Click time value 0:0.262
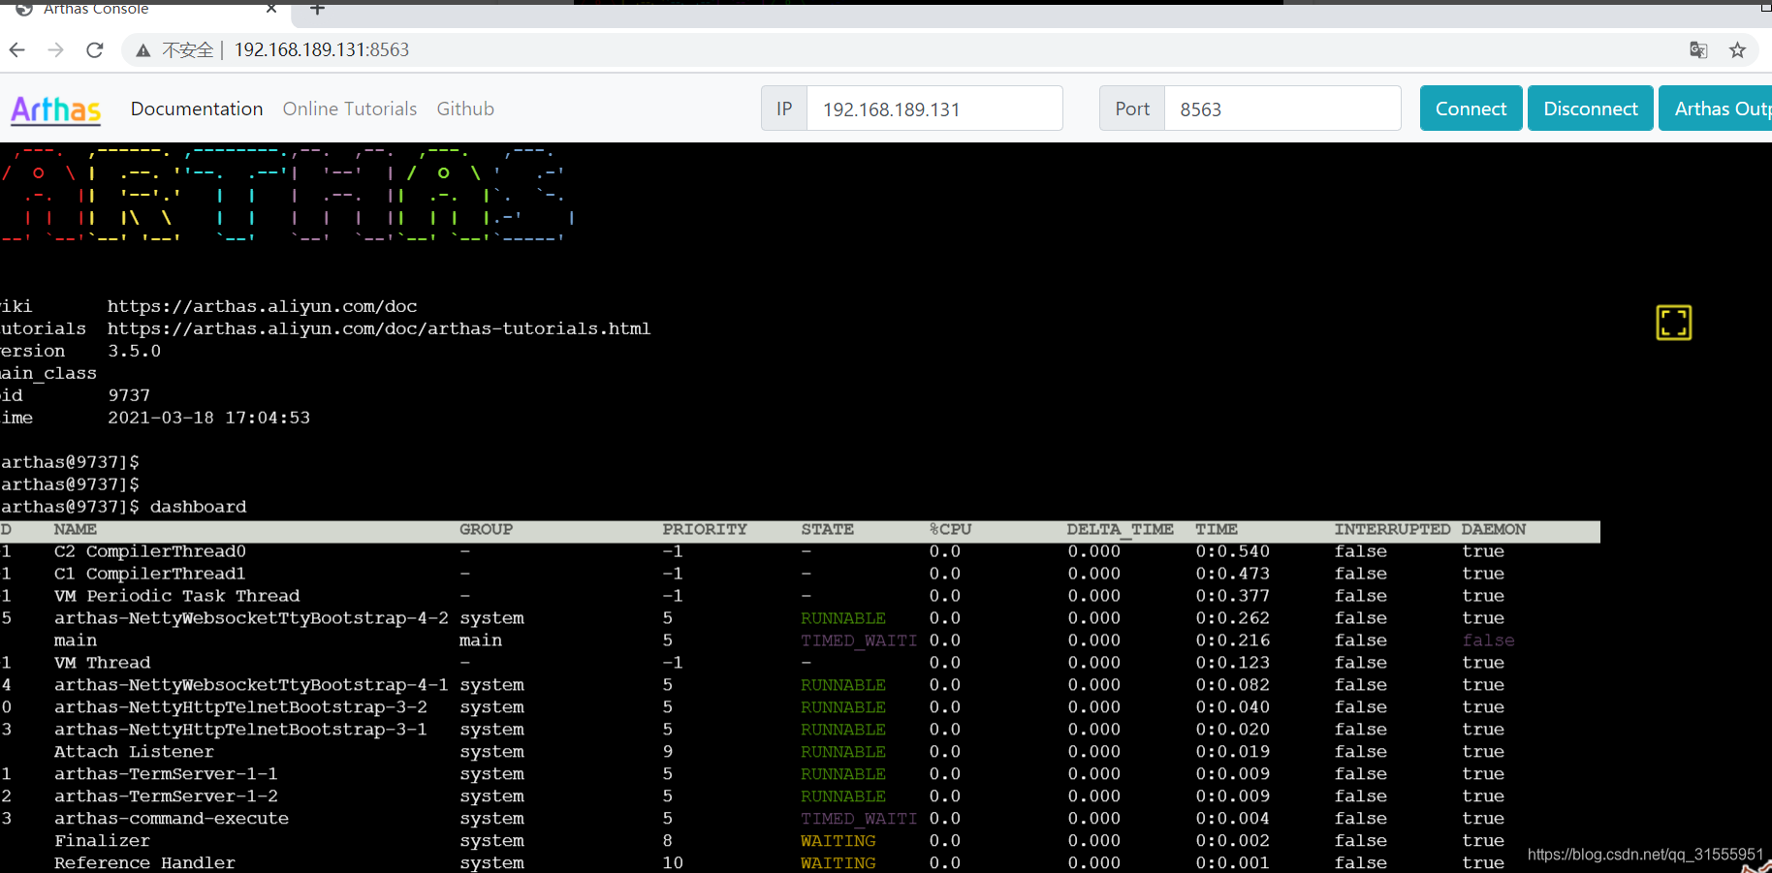 pyautogui.click(x=1233, y=618)
